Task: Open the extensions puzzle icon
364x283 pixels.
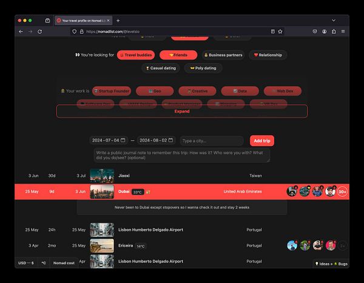Action: (x=334, y=32)
